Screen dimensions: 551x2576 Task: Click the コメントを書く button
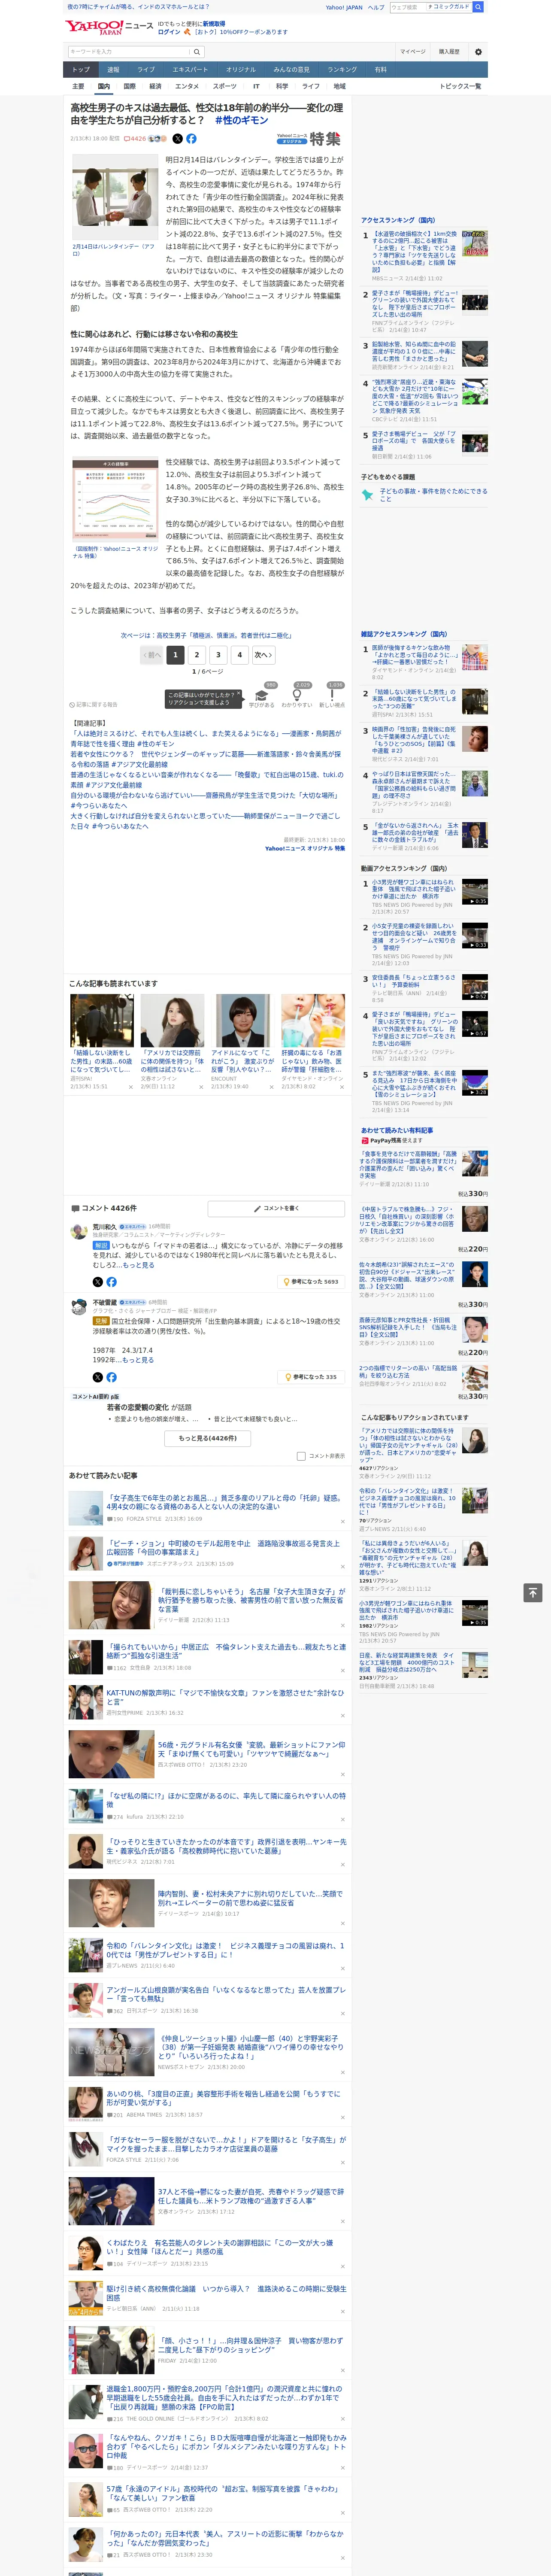pyautogui.click(x=276, y=1208)
